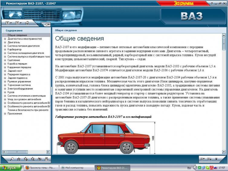
Task: Switch to Просмотр темы Firefox taskbar button
Action: click(x=41, y=168)
